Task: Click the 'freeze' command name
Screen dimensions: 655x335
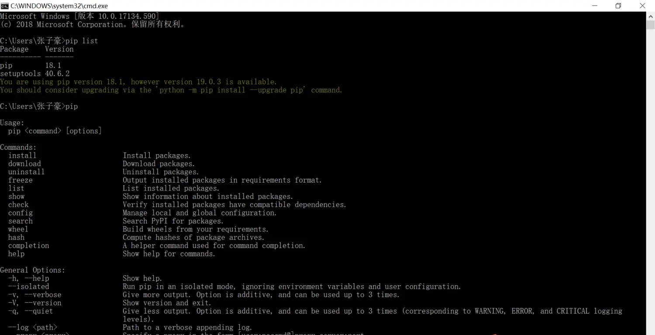Action: coord(20,180)
